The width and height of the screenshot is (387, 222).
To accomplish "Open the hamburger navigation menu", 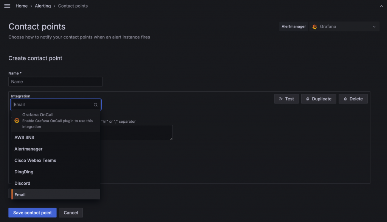I will pos(7,6).
